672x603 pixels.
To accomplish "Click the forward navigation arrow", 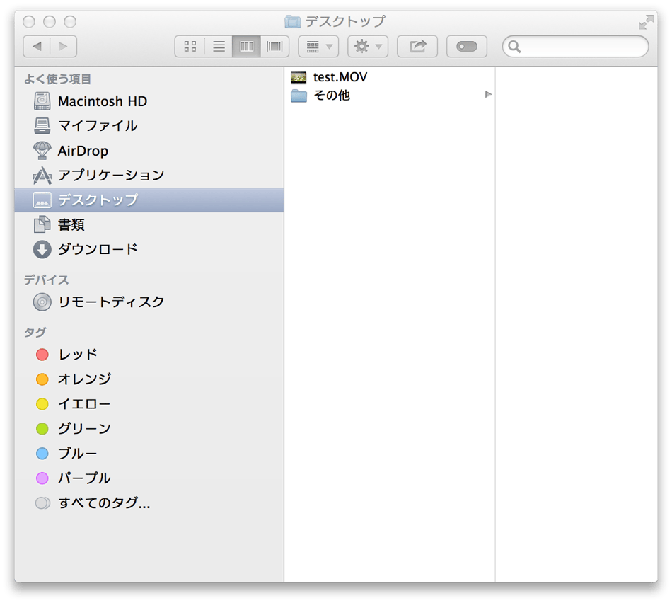I will [64, 47].
